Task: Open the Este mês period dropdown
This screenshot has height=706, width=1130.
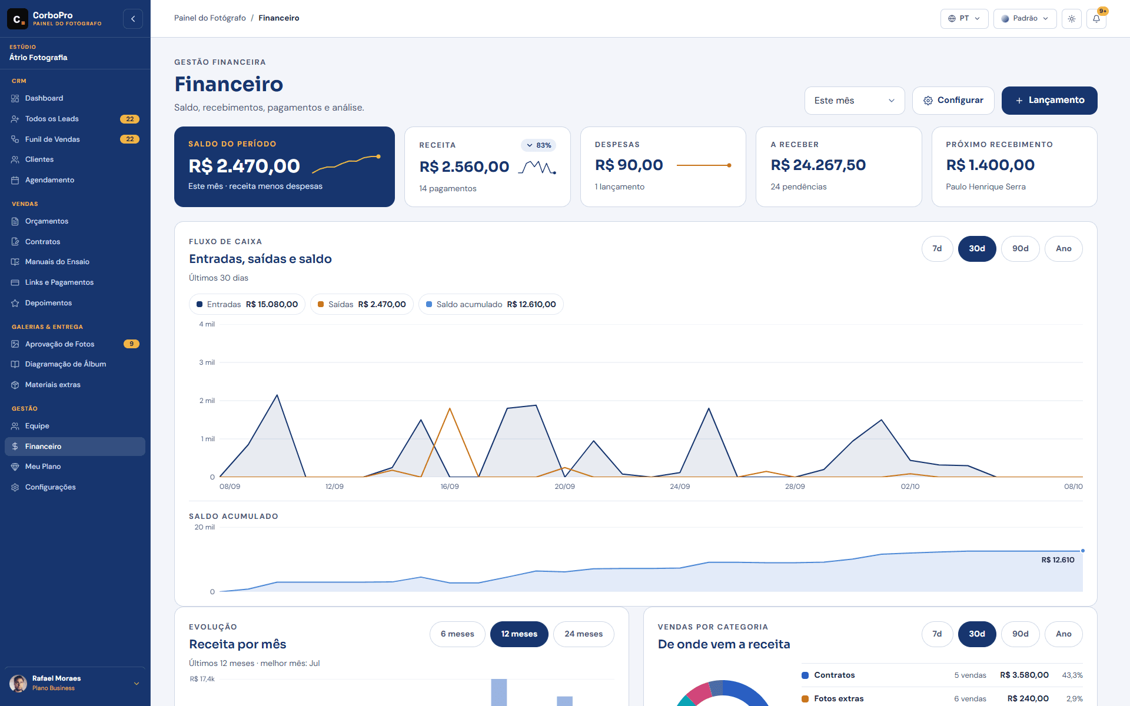Action: click(x=854, y=101)
